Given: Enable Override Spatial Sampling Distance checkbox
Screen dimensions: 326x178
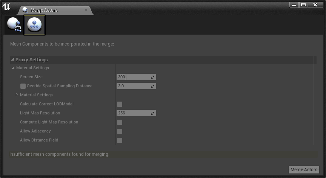Looking at the screenshot, I should (x=23, y=86).
